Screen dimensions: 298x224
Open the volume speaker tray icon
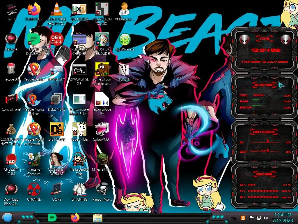point(266,218)
